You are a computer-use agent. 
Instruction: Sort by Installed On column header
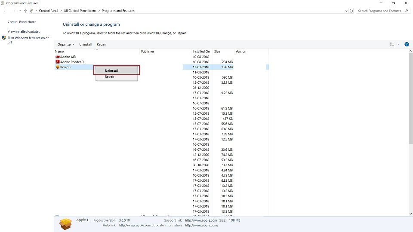click(201, 52)
